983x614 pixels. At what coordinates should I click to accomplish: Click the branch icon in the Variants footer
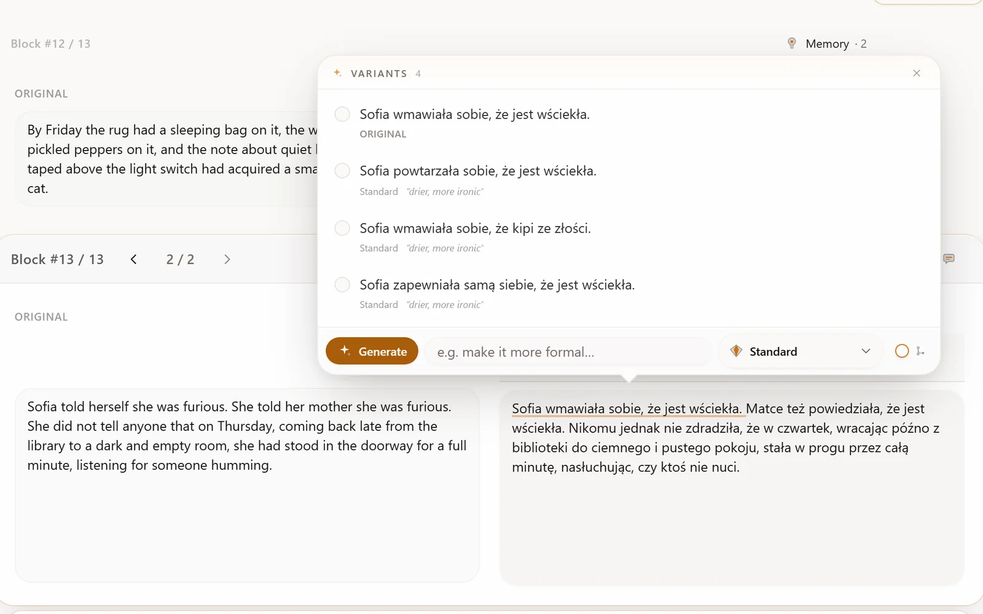(920, 351)
